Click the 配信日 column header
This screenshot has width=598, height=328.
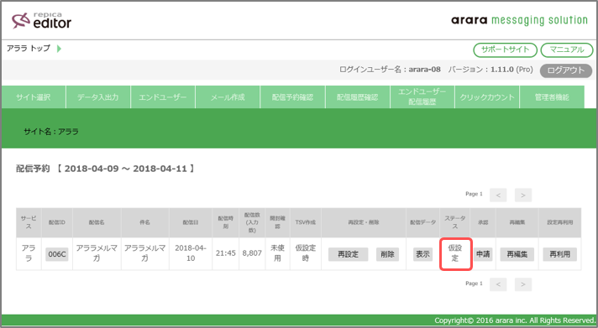[191, 222]
